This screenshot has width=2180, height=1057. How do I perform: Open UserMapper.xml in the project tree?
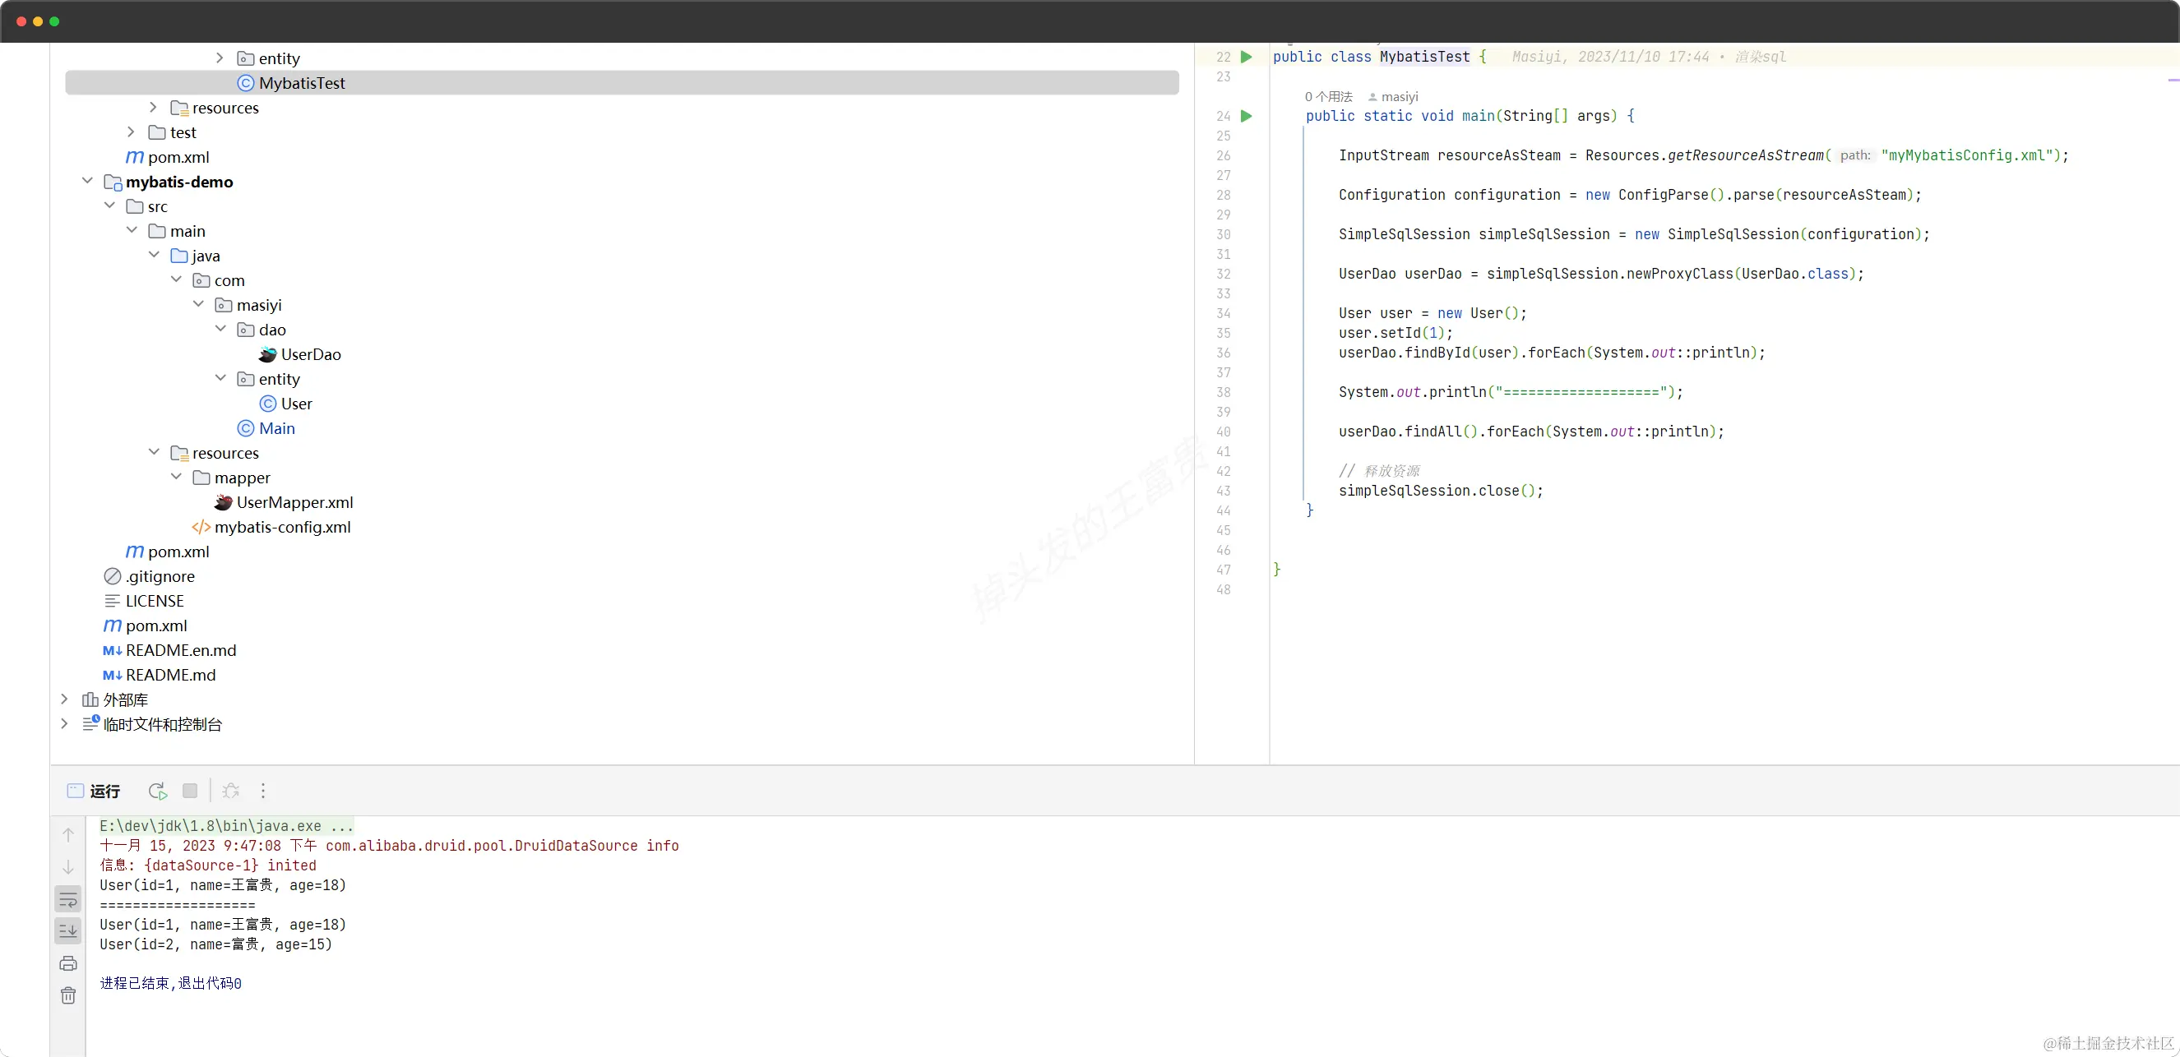click(294, 502)
